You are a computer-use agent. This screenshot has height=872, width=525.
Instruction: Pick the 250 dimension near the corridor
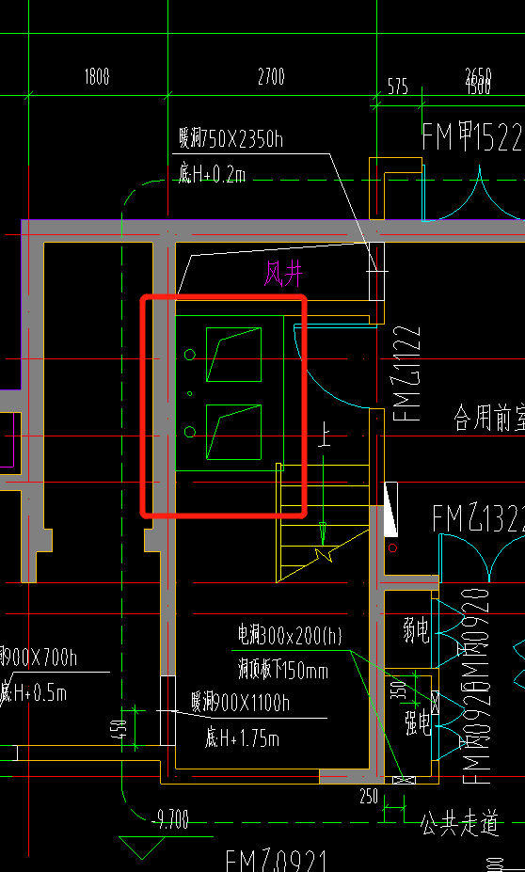coord(369,797)
